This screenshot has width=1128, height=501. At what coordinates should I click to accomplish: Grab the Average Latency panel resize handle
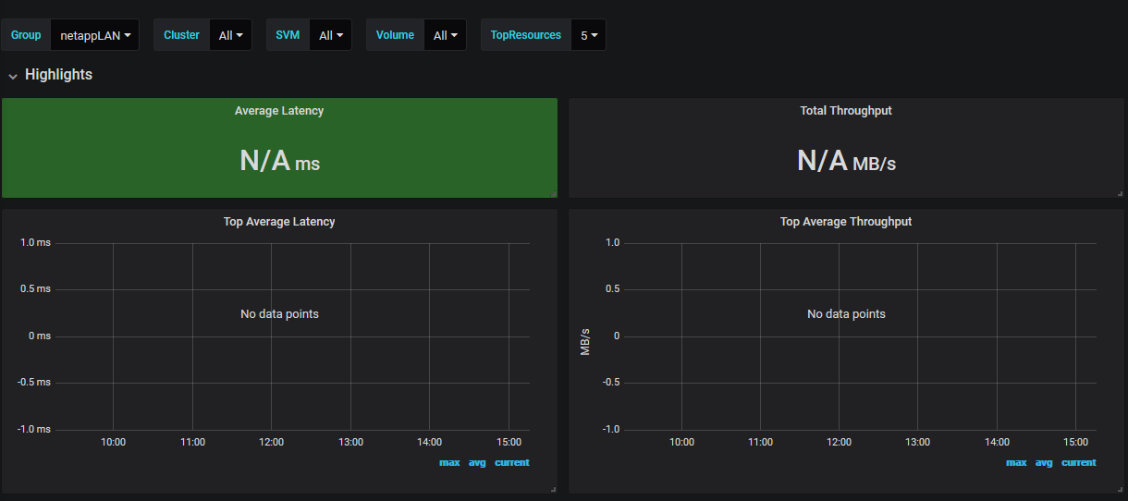[x=553, y=193]
